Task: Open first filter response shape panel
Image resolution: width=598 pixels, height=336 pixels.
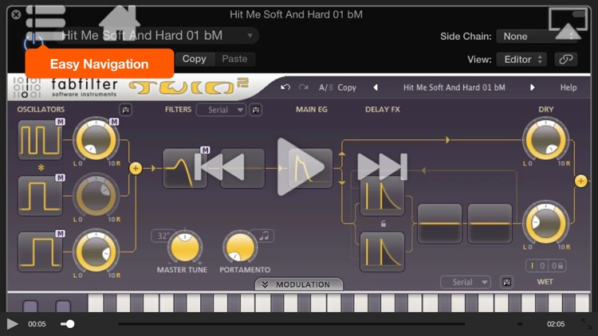Action: [185, 168]
